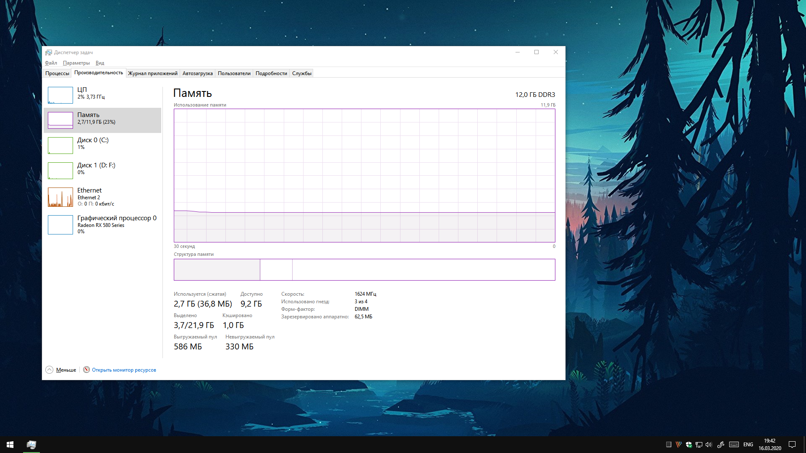Open Открыть монитор ресурсов link
Viewport: 806px width, 453px height.
(x=124, y=370)
